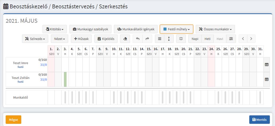Click the horizontal lines row-layout icon
Screen dimensions: 275x126
pos(160,39)
